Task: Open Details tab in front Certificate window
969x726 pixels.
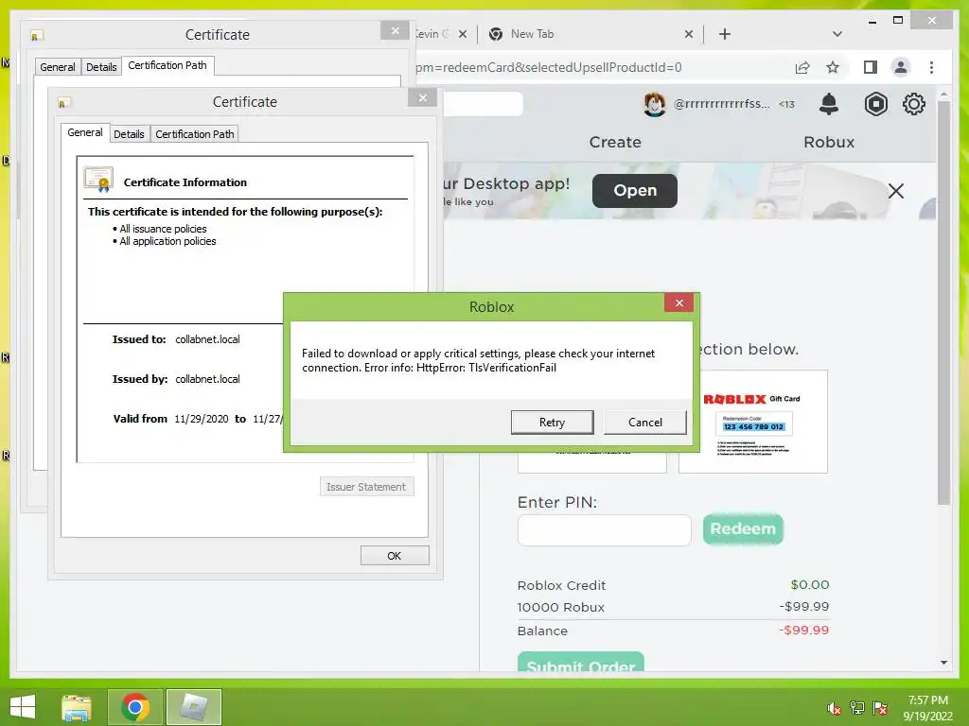Action: (129, 134)
